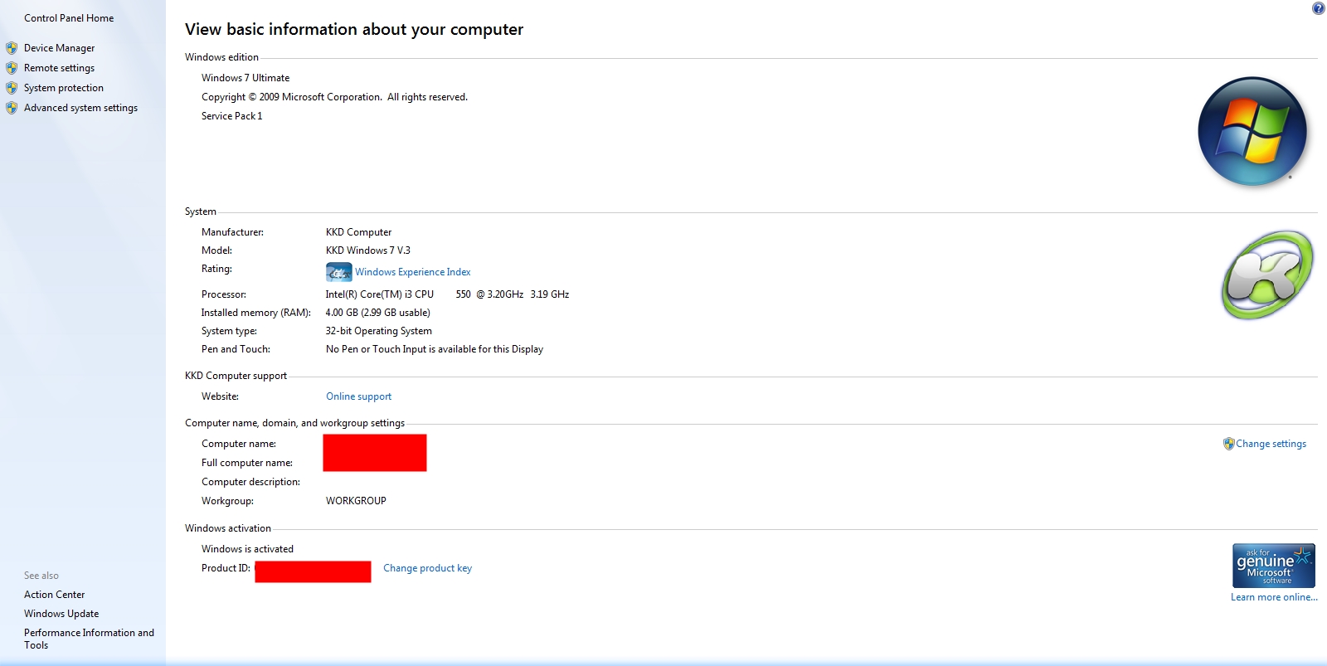Image resolution: width=1327 pixels, height=666 pixels.
Task: Open Windows Update under See also
Action: tap(61, 614)
